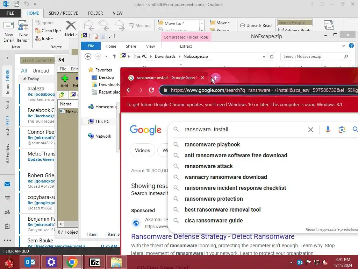
Task: Collapse the Today group in message list
Action: [24, 78]
